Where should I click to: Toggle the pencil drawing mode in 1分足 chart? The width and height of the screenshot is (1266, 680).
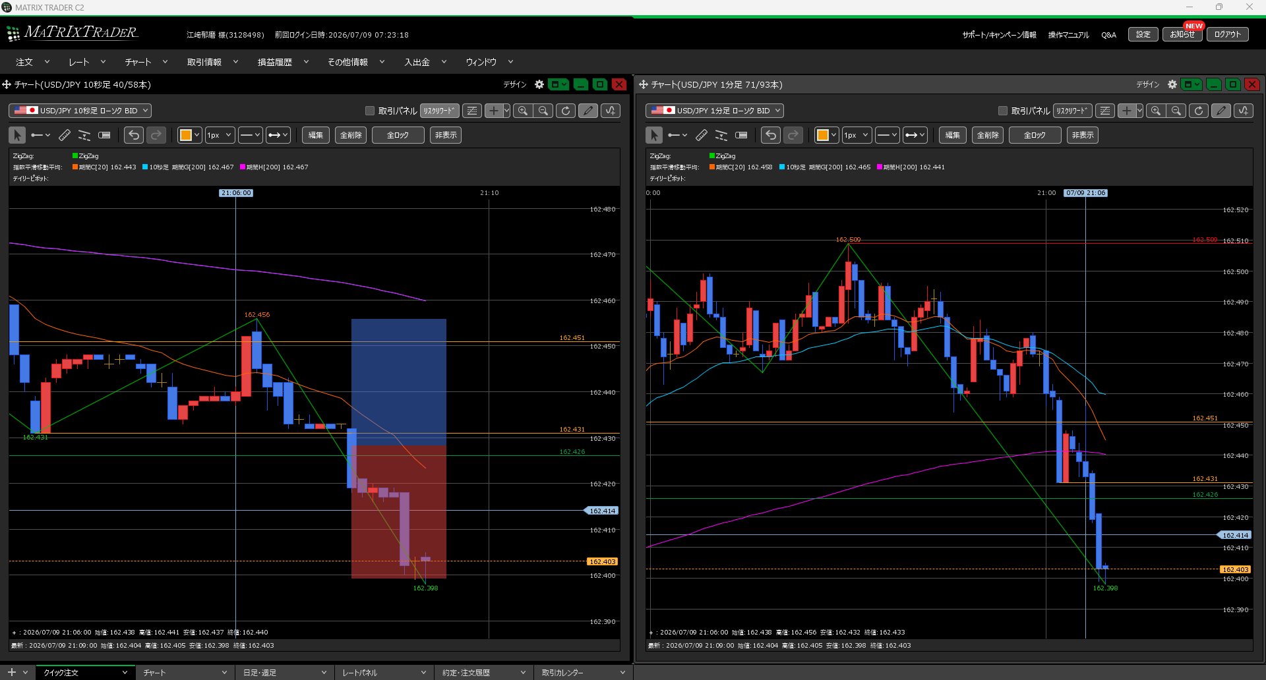pos(1221,111)
